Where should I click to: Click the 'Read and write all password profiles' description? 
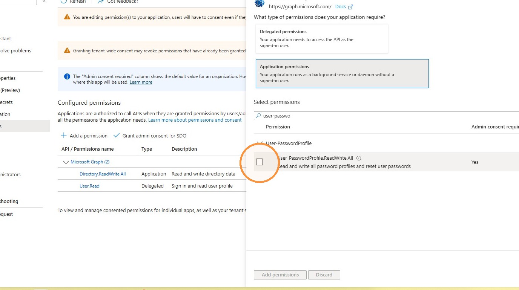pyautogui.click(x=344, y=166)
